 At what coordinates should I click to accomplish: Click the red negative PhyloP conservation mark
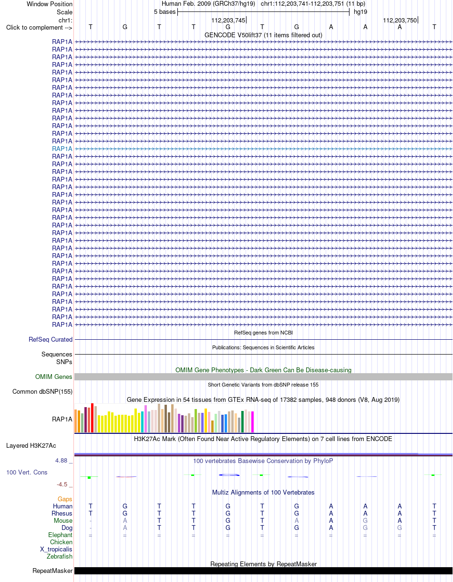point(126,476)
